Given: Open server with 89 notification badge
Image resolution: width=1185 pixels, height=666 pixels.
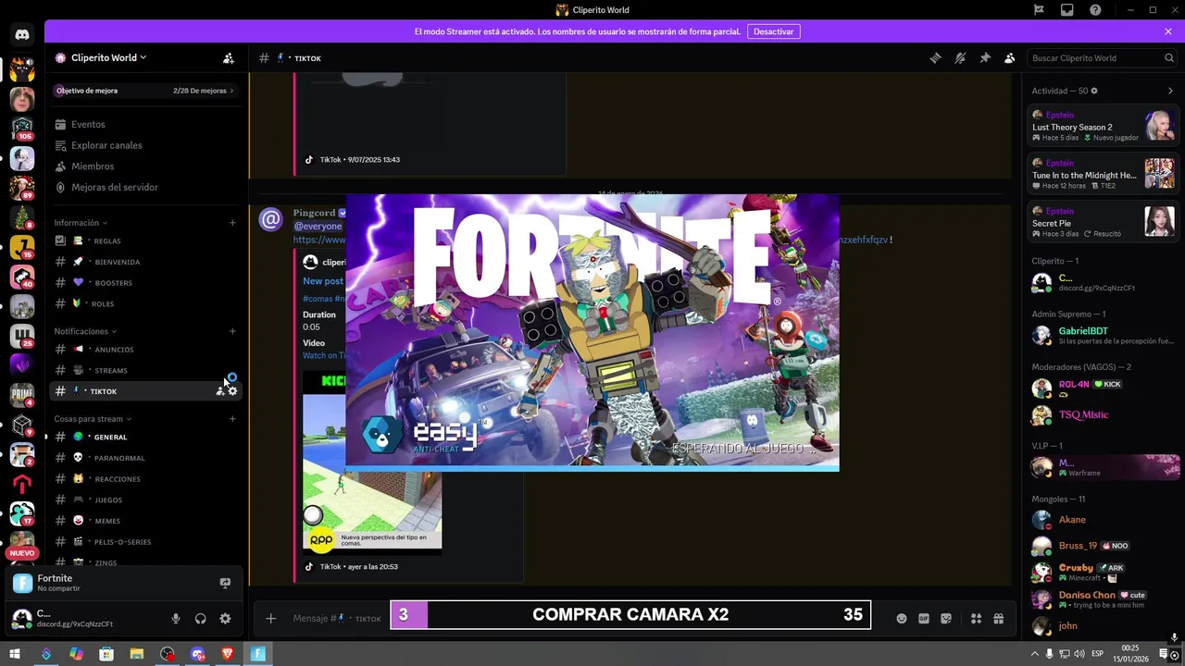Looking at the screenshot, I should pyautogui.click(x=22, y=188).
